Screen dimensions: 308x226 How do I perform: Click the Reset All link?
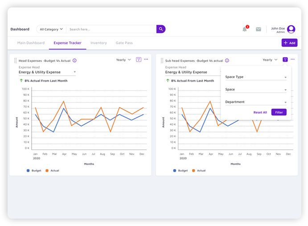point(260,112)
